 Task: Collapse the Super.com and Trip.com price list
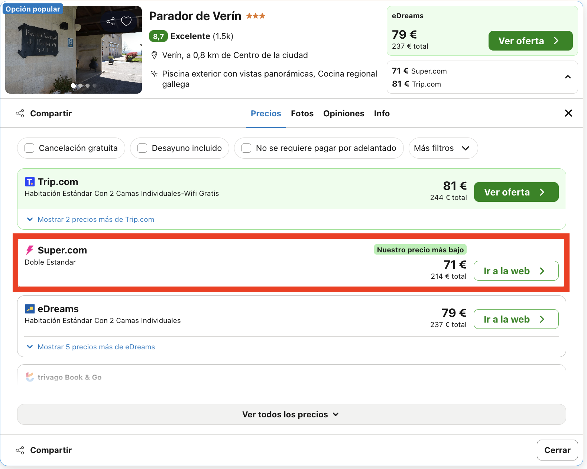(x=568, y=77)
